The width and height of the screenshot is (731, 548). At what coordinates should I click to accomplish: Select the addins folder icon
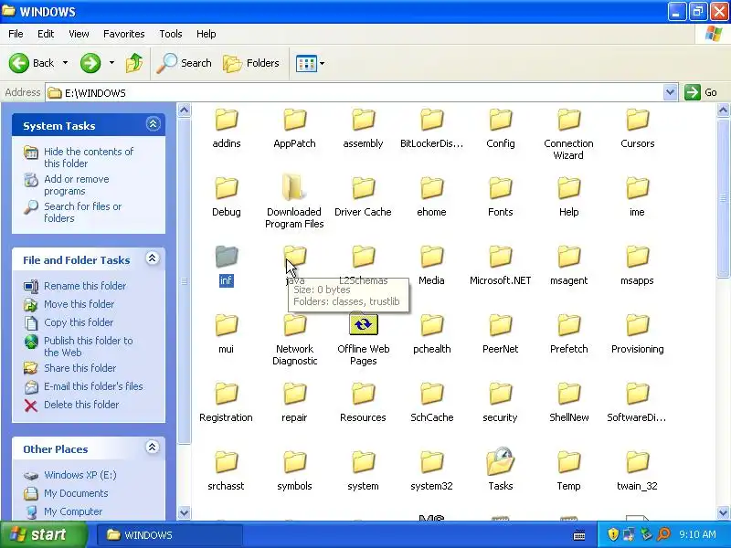(227, 120)
